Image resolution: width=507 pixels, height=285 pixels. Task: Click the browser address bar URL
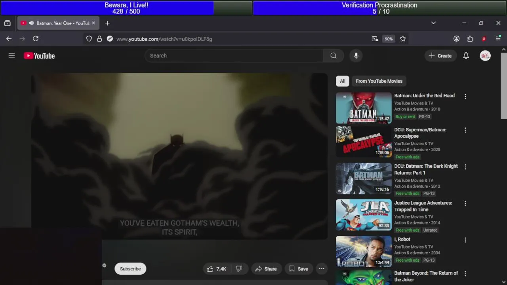tap(164, 39)
